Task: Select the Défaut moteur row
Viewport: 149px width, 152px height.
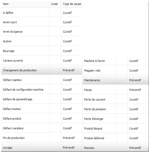Action: click(x=42, y=109)
